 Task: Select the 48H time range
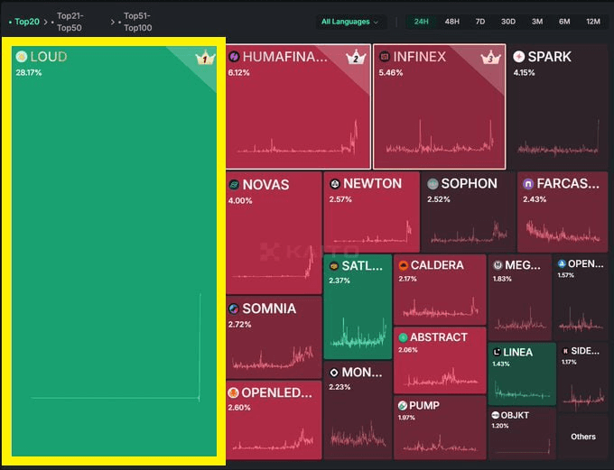(451, 22)
